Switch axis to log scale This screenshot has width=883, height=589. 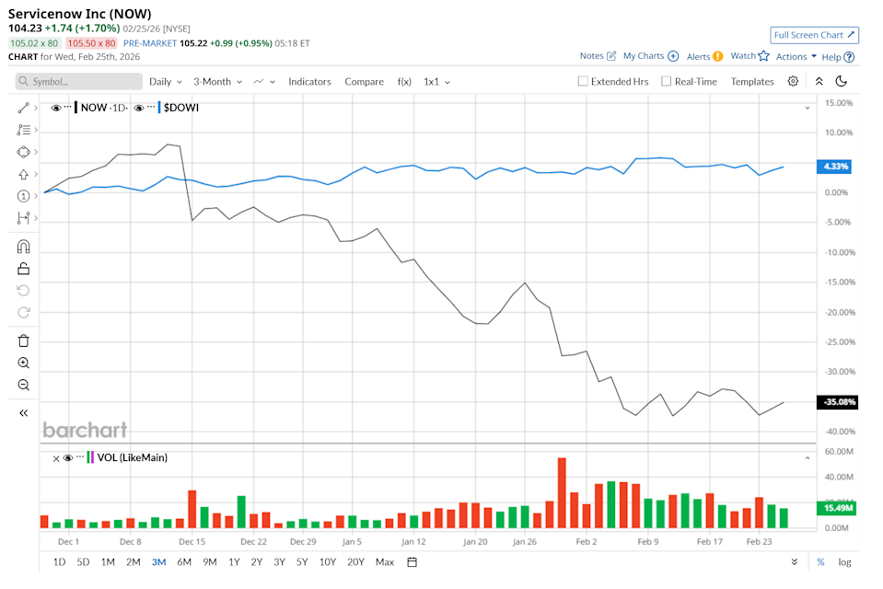point(844,562)
